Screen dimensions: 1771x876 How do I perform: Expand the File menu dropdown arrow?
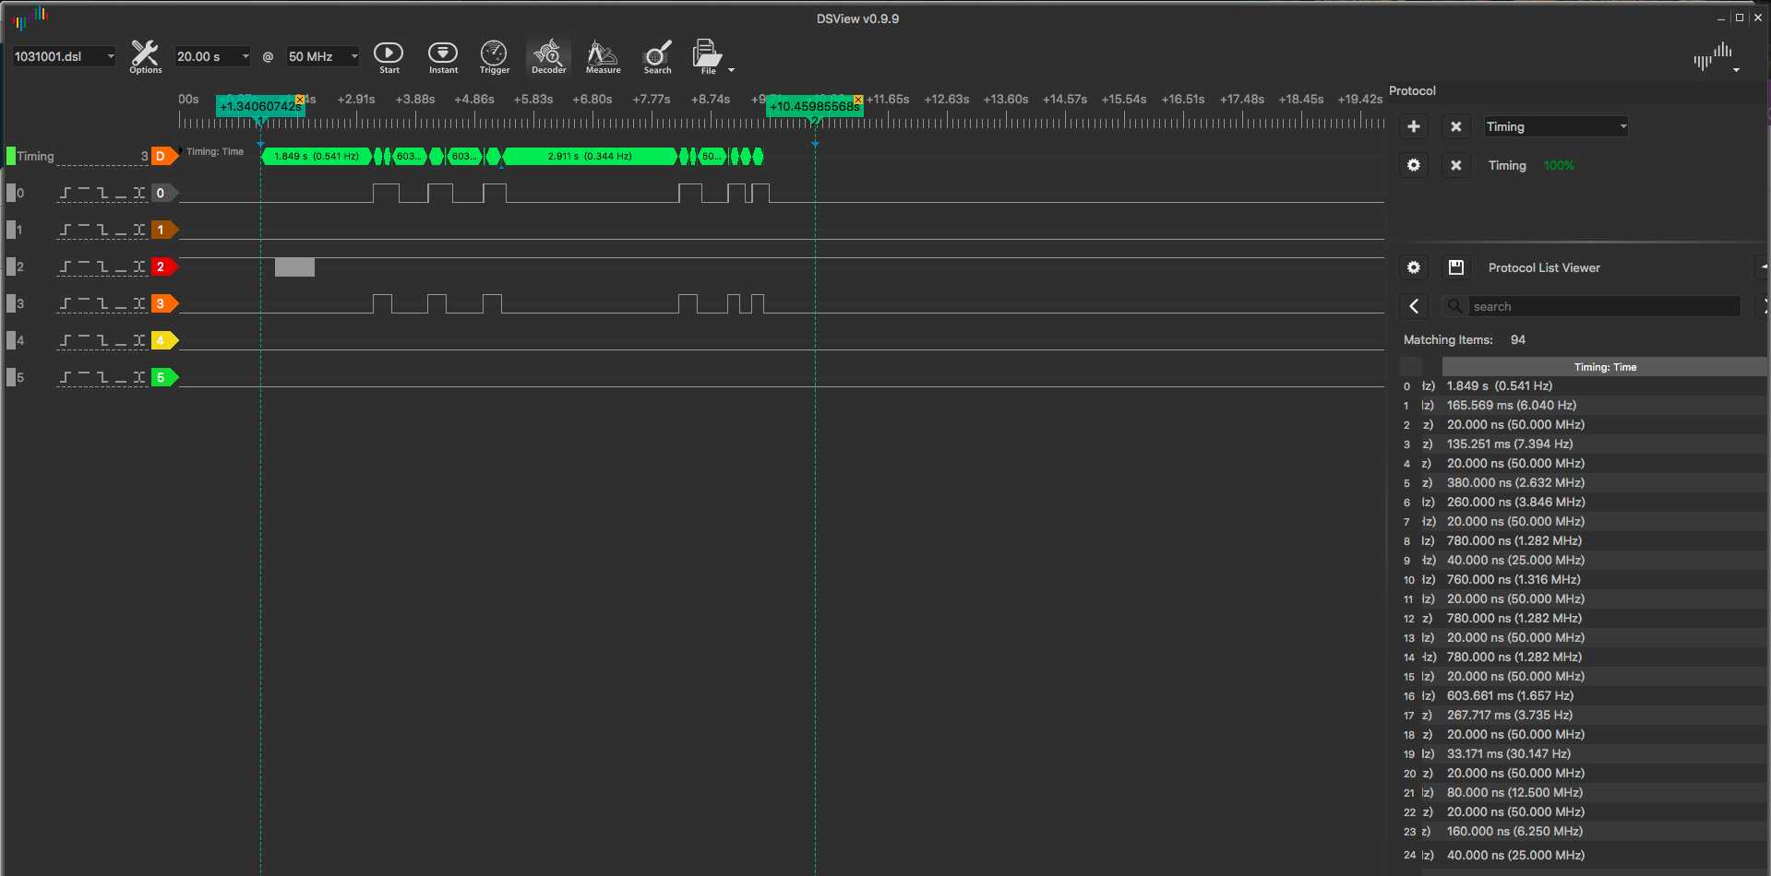coord(732,70)
